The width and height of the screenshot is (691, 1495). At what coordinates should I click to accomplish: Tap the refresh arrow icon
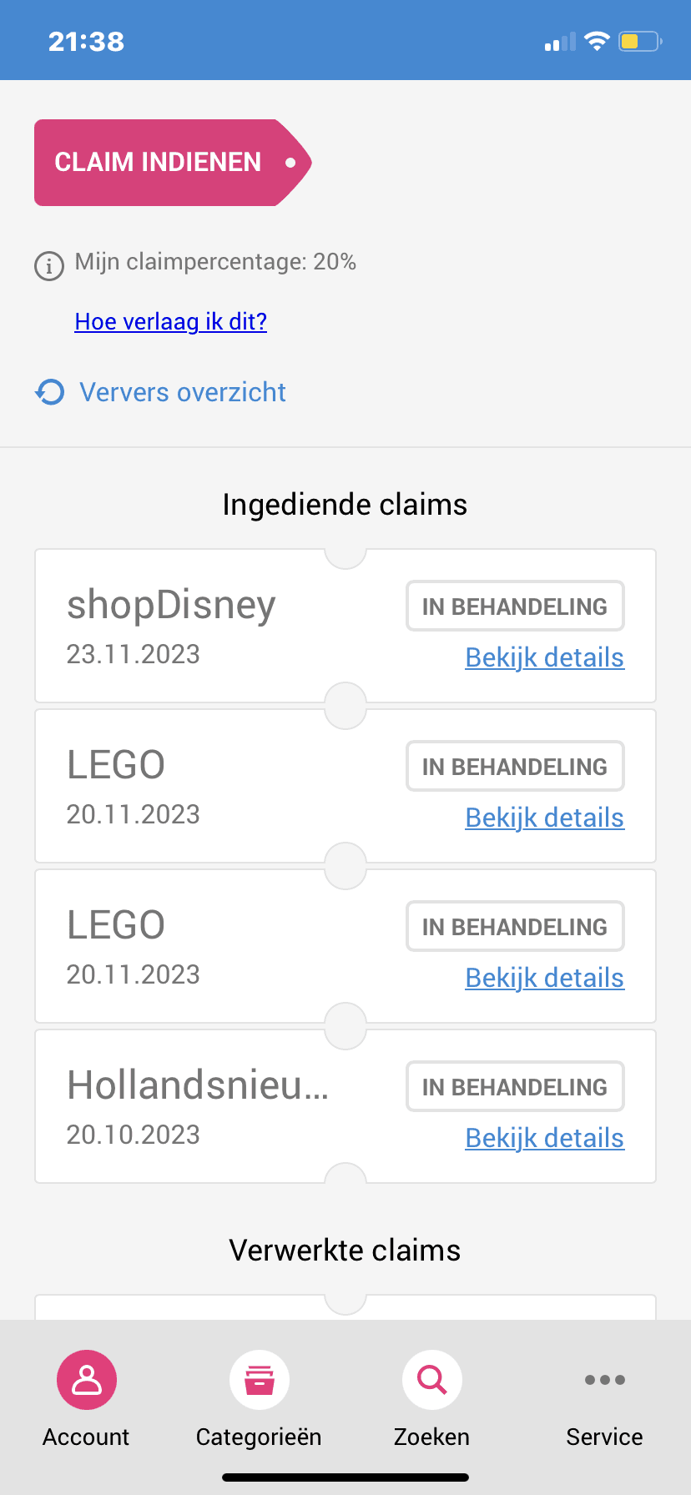point(50,391)
